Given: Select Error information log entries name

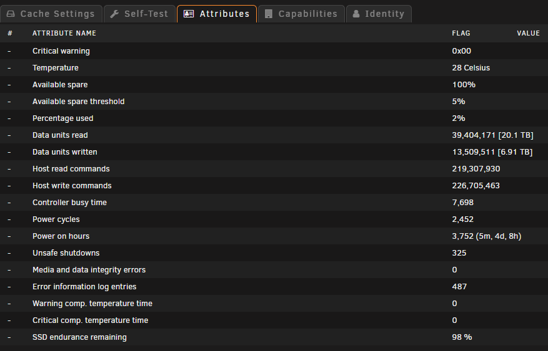Looking at the screenshot, I should pyautogui.click(x=84, y=287).
